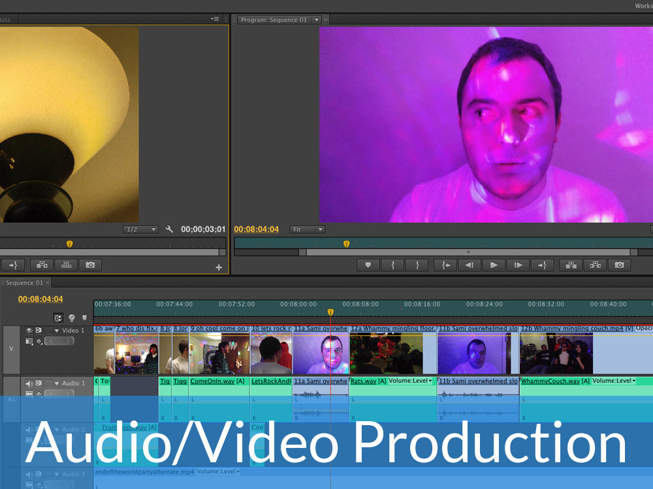Click the Extract button in Program monitor

point(595,265)
